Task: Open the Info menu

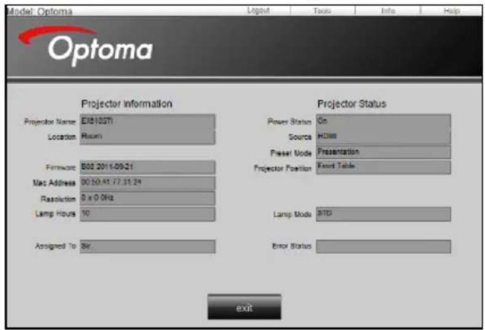Action: tap(388, 11)
